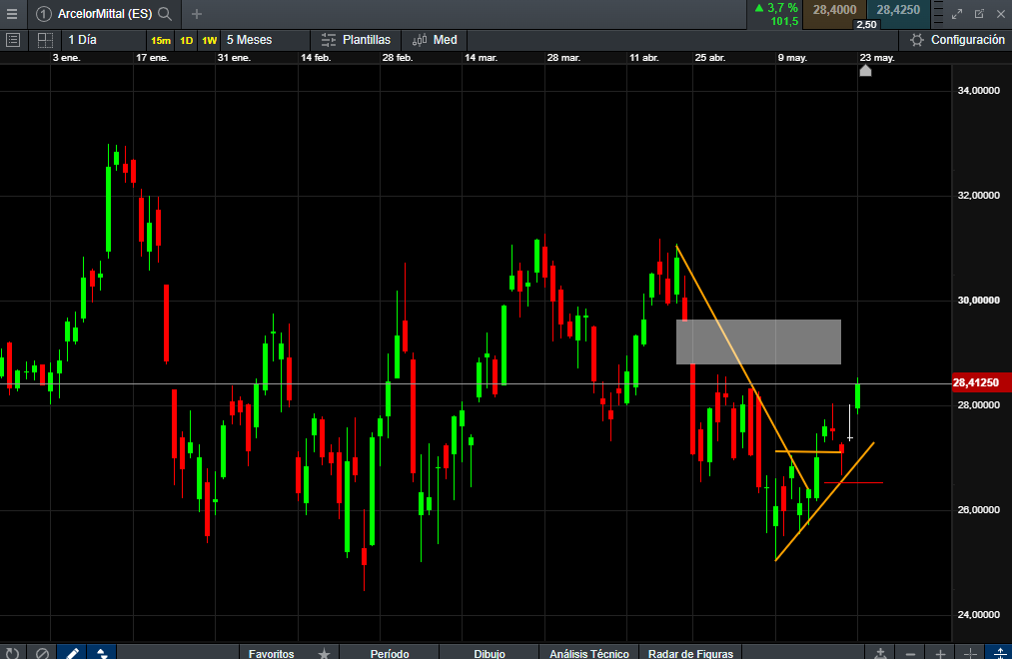Screen dimensions: 1012x659
Task: Click the 3 ene. date label
Action: (x=67, y=57)
